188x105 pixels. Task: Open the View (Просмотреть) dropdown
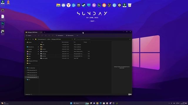tap(70, 36)
